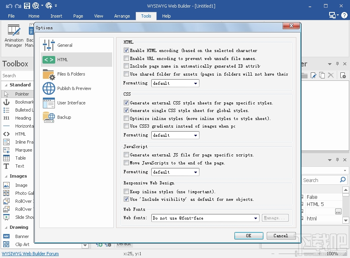350x258 pixels.
Task: Open the WYSIWYG Web Builder Forum link
Action: [30, 253]
